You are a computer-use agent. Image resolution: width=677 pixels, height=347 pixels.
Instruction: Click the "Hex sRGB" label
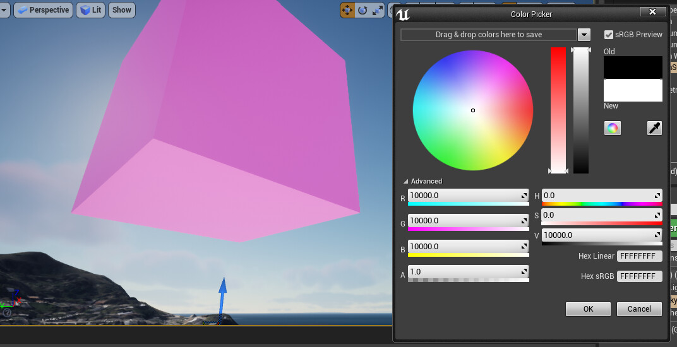597,276
